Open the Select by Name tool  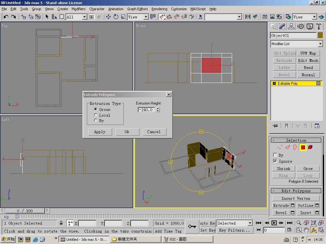pos(54,17)
